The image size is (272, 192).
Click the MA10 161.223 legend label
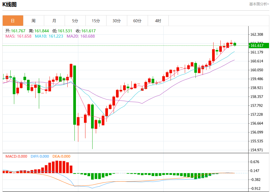(49, 36)
